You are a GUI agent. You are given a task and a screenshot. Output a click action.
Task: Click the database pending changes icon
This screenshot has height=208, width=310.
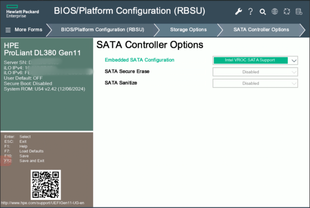coord(299,11)
